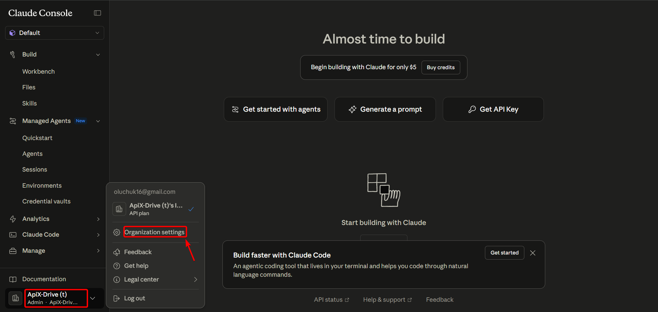Click the Manage briefcase icon
This screenshot has width=658, height=312.
coord(13,251)
